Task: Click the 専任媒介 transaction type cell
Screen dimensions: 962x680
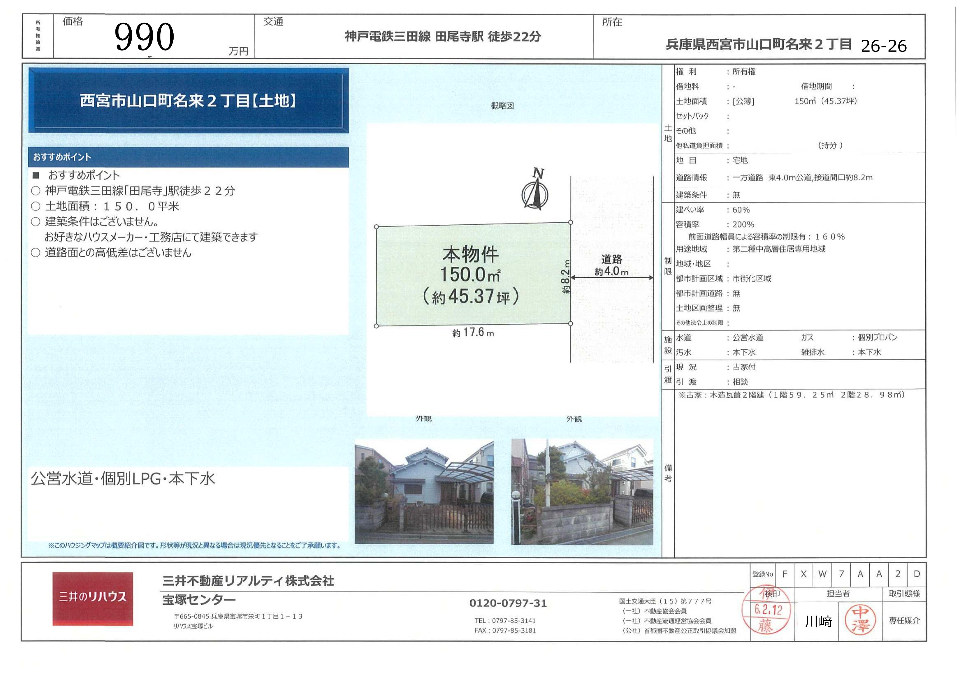Action: [904, 620]
